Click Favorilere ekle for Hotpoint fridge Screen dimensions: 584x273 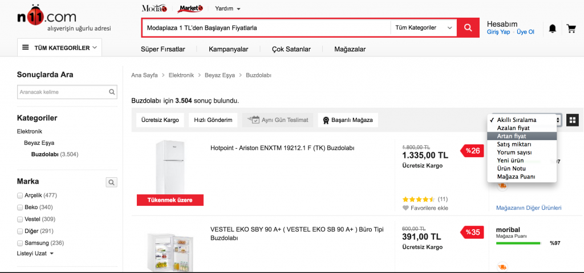coord(429,208)
